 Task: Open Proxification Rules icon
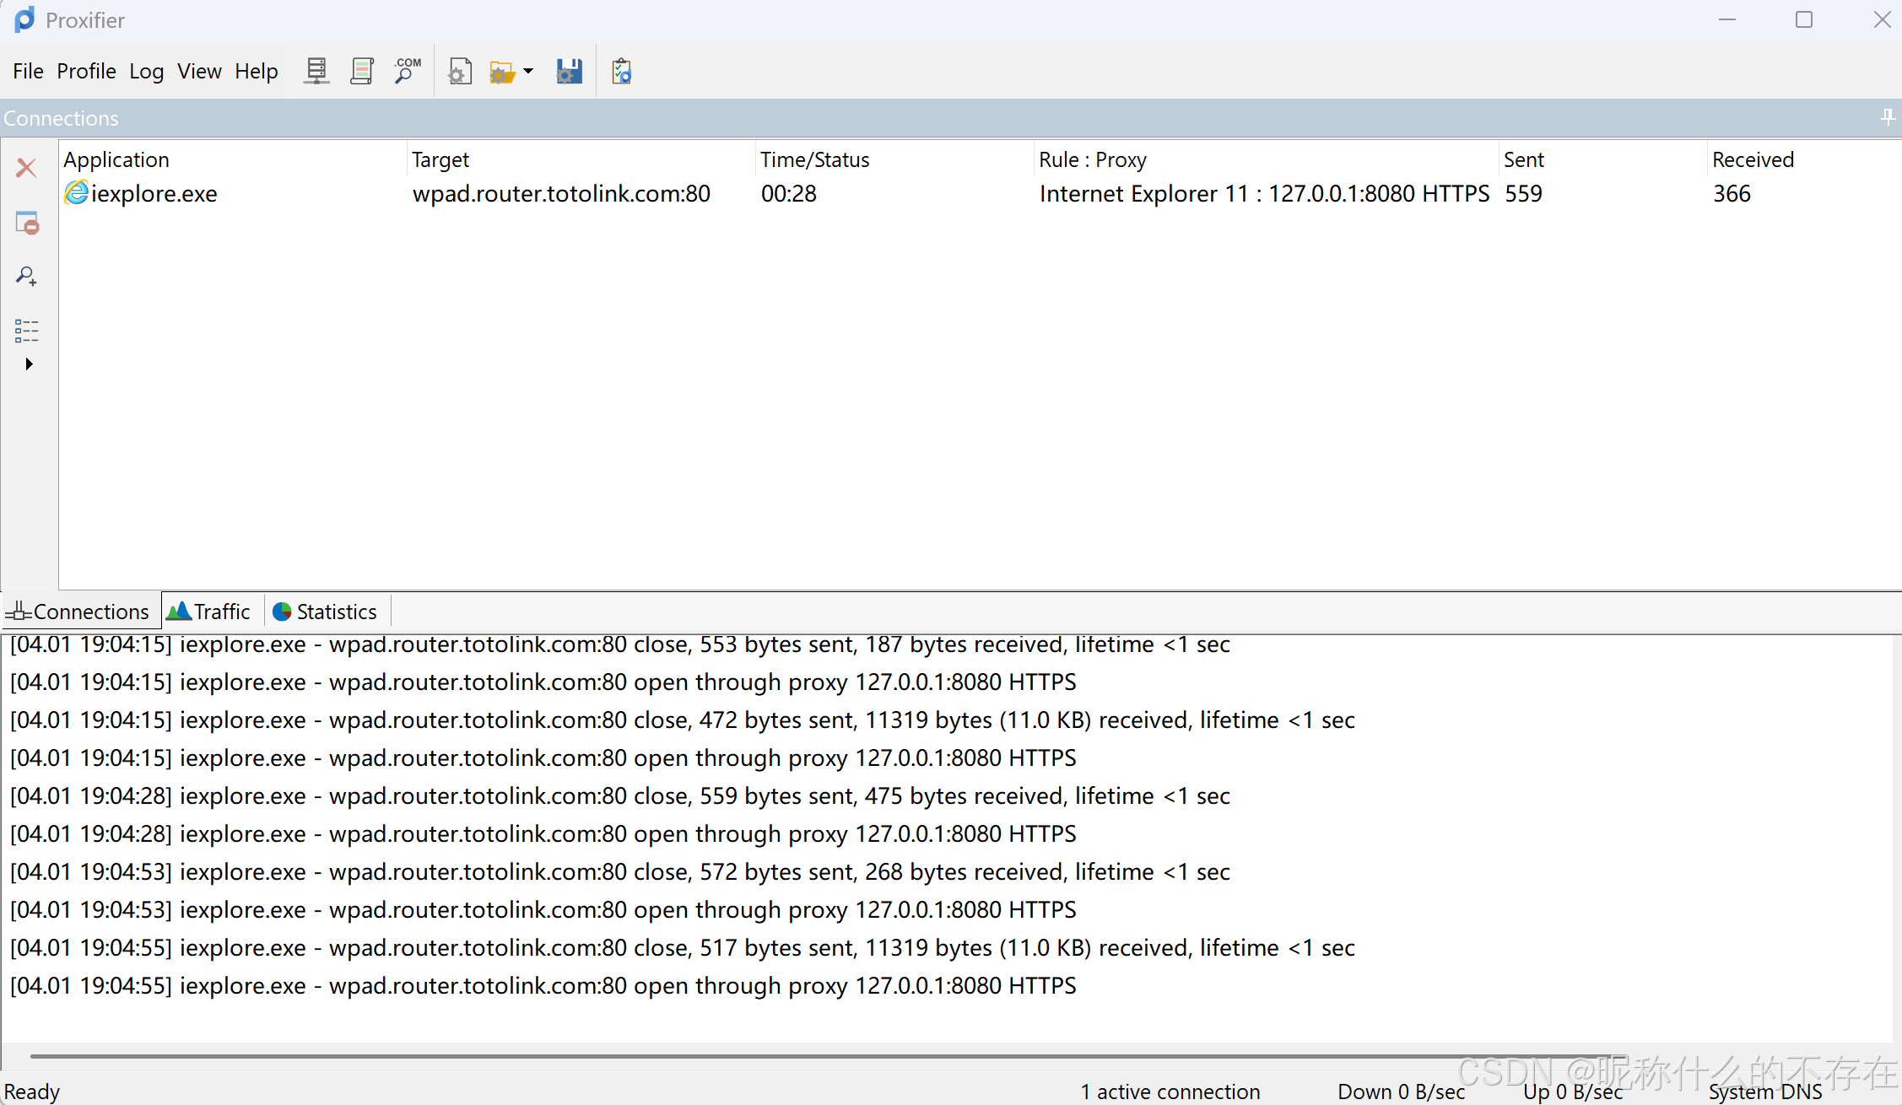click(x=362, y=71)
